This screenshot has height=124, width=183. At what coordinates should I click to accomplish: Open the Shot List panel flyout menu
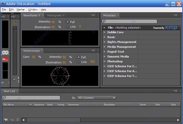click(x=175, y=91)
